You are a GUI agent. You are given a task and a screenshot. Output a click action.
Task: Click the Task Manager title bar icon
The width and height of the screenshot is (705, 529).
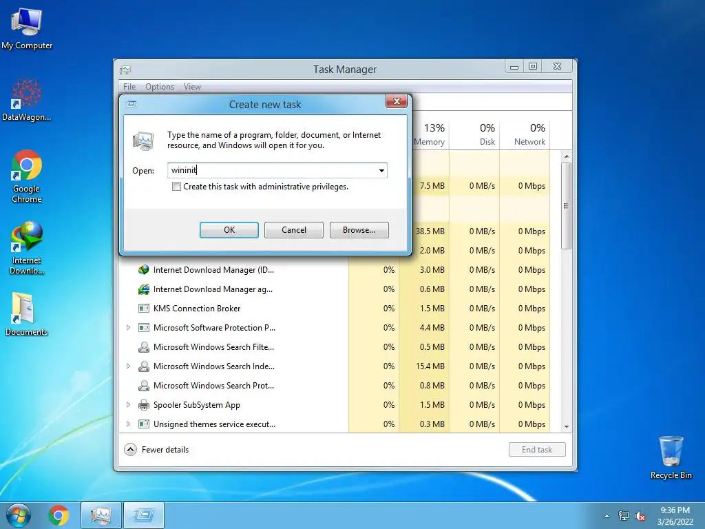click(x=125, y=70)
